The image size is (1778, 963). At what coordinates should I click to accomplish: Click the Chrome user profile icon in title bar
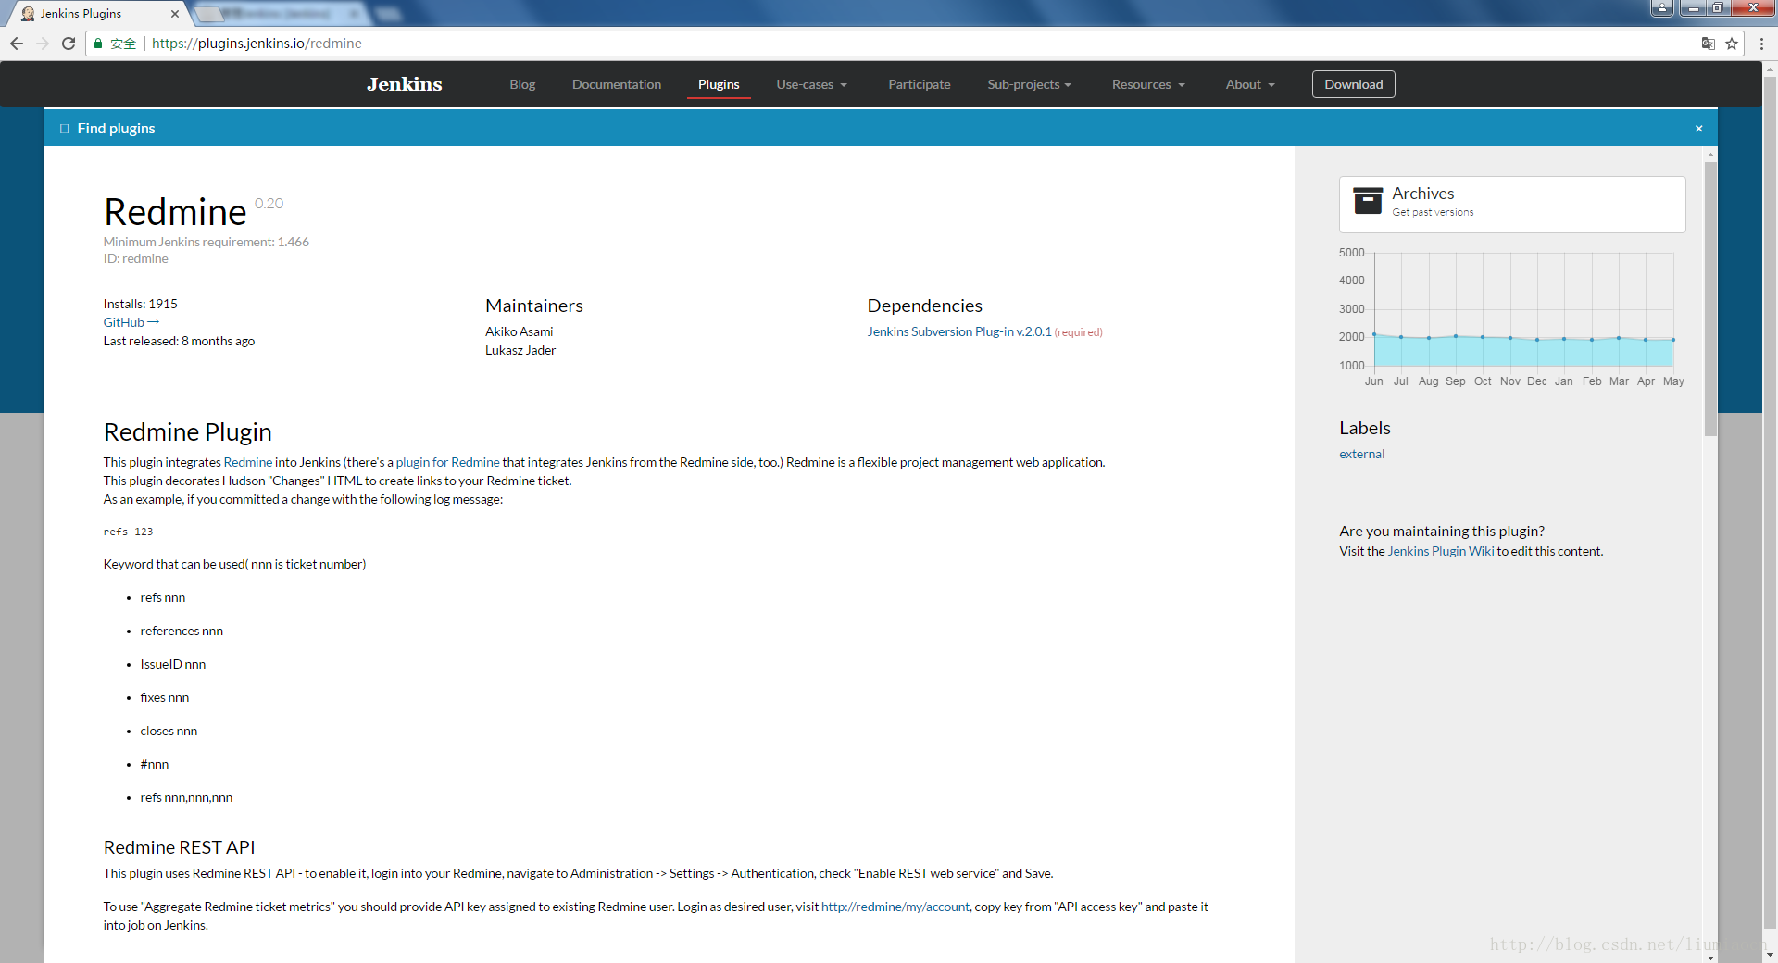1662,8
